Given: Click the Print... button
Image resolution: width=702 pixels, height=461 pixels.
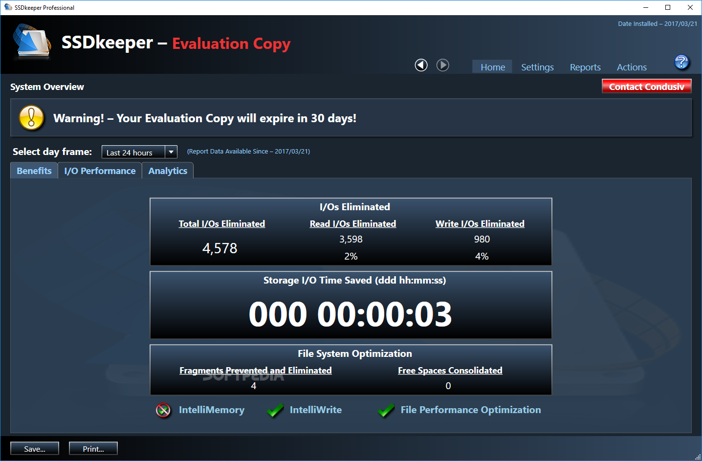Looking at the screenshot, I should pyautogui.click(x=93, y=449).
